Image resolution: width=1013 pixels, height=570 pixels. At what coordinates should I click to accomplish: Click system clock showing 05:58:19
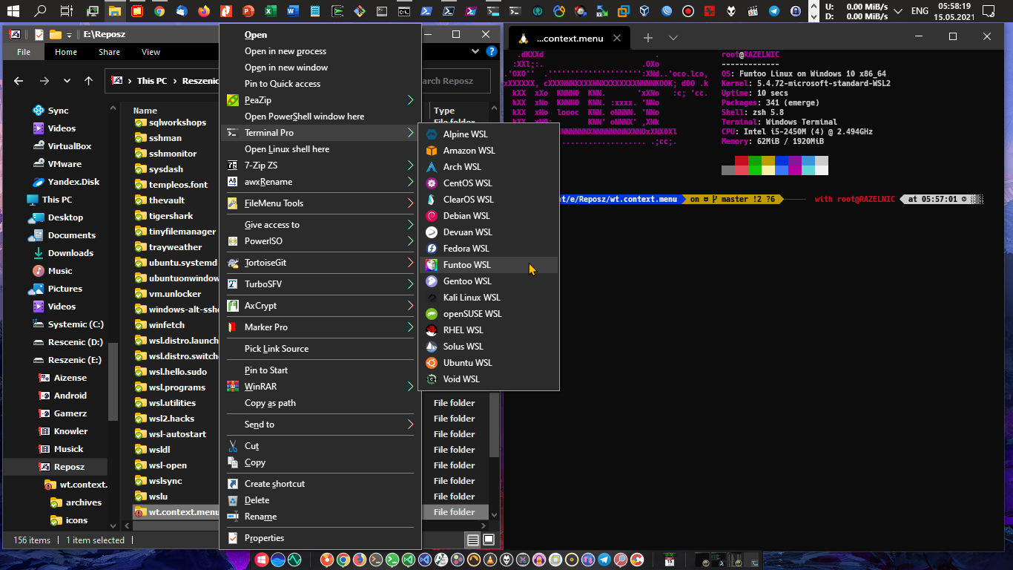coord(954,6)
